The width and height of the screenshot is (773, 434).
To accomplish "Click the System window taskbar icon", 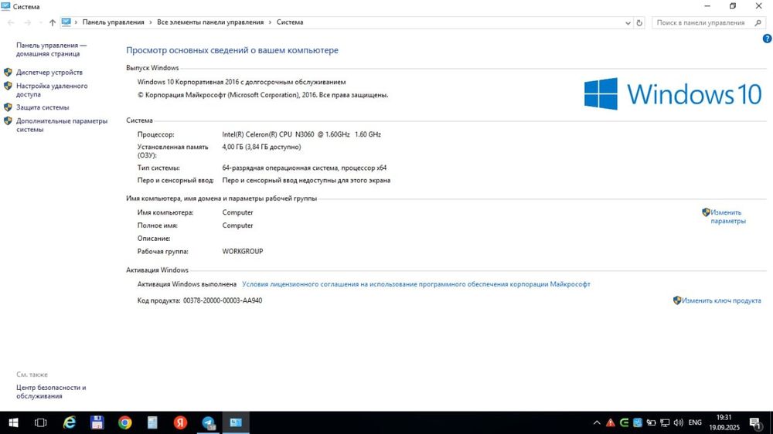I will pos(236,422).
